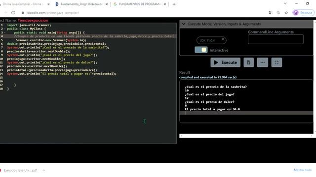Bookmark this page with the star icon

286,13
